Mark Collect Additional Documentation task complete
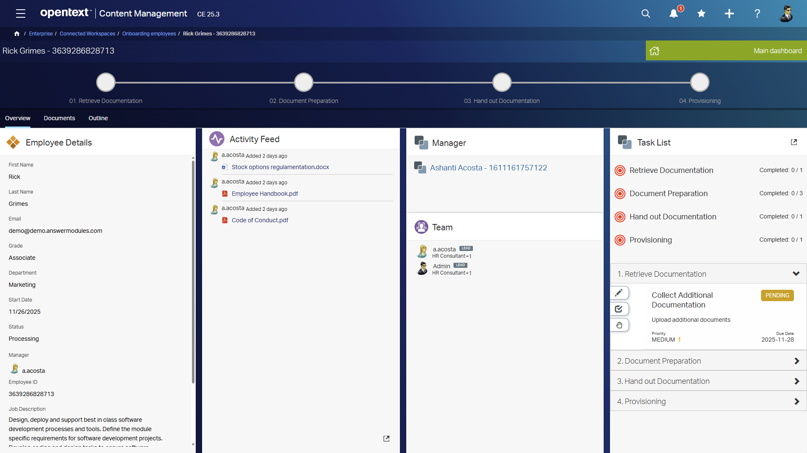 (619, 309)
